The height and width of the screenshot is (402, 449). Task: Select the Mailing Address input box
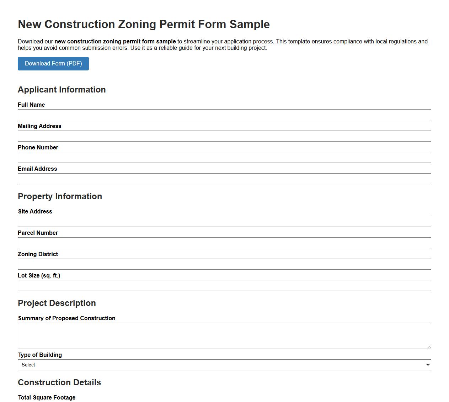[224, 136]
